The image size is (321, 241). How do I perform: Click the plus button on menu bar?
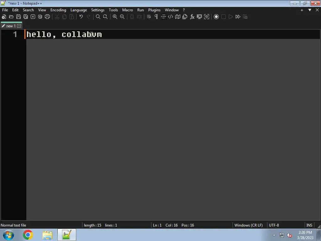(x=302, y=10)
